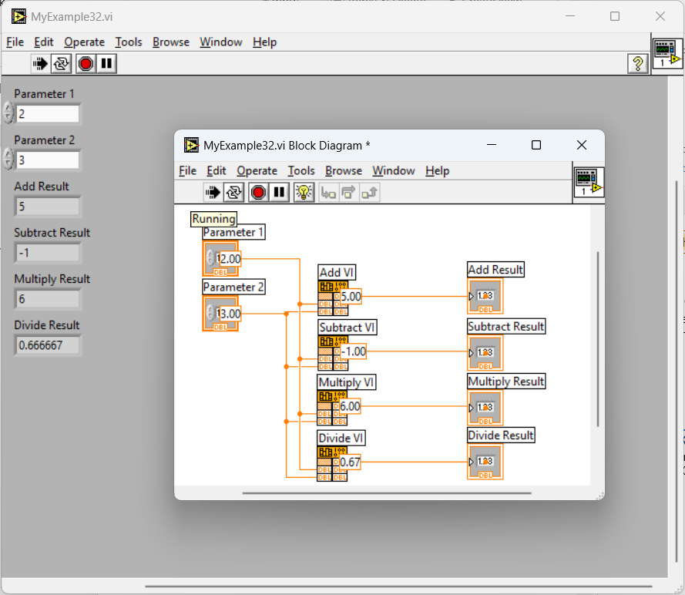Image resolution: width=685 pixels, height=595 pixels.
Task: Open Browse menu in front panel window
Action: click(x=171, y=42)
